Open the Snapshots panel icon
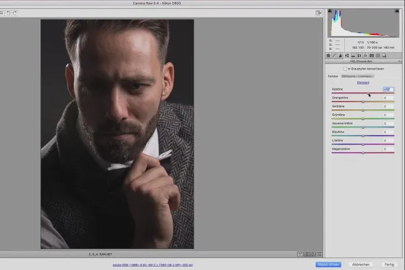This screenshot has width=405, height=270. 384,55
